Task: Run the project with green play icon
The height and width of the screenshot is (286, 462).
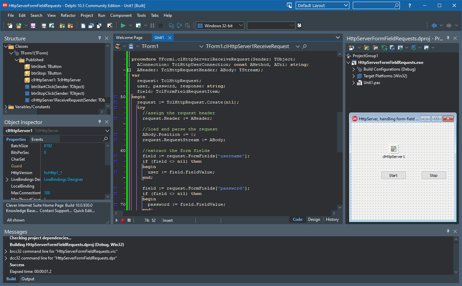Action: click(123, 26)
